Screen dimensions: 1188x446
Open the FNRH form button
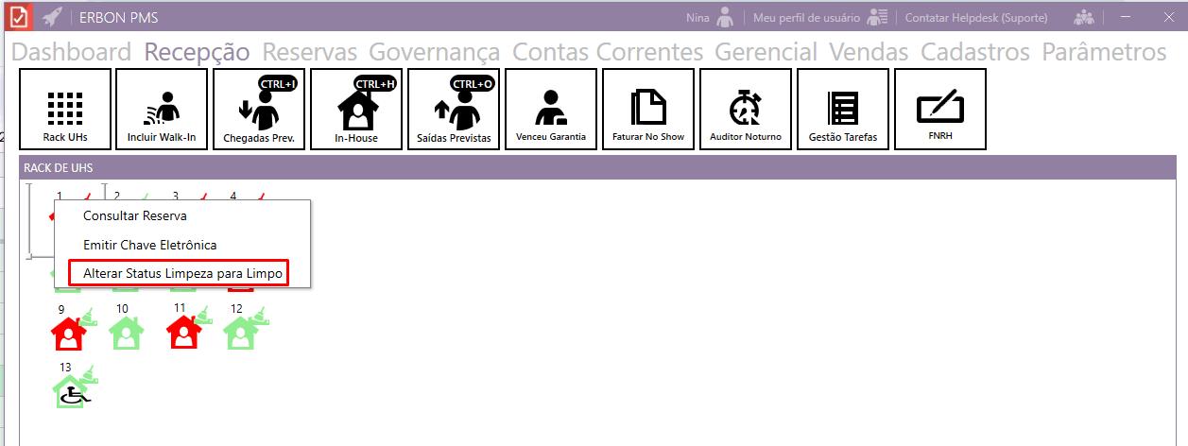pos(940,110)
